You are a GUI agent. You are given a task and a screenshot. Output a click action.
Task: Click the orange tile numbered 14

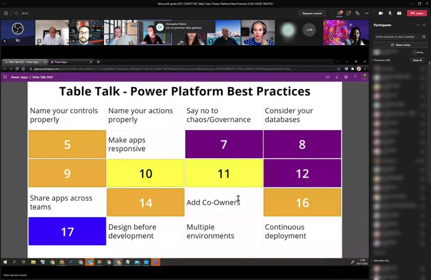(146, 203)
